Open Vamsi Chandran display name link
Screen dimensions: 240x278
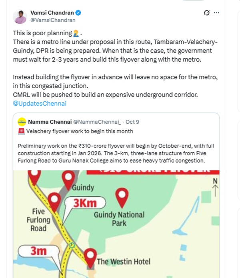(x=52, y=13)
